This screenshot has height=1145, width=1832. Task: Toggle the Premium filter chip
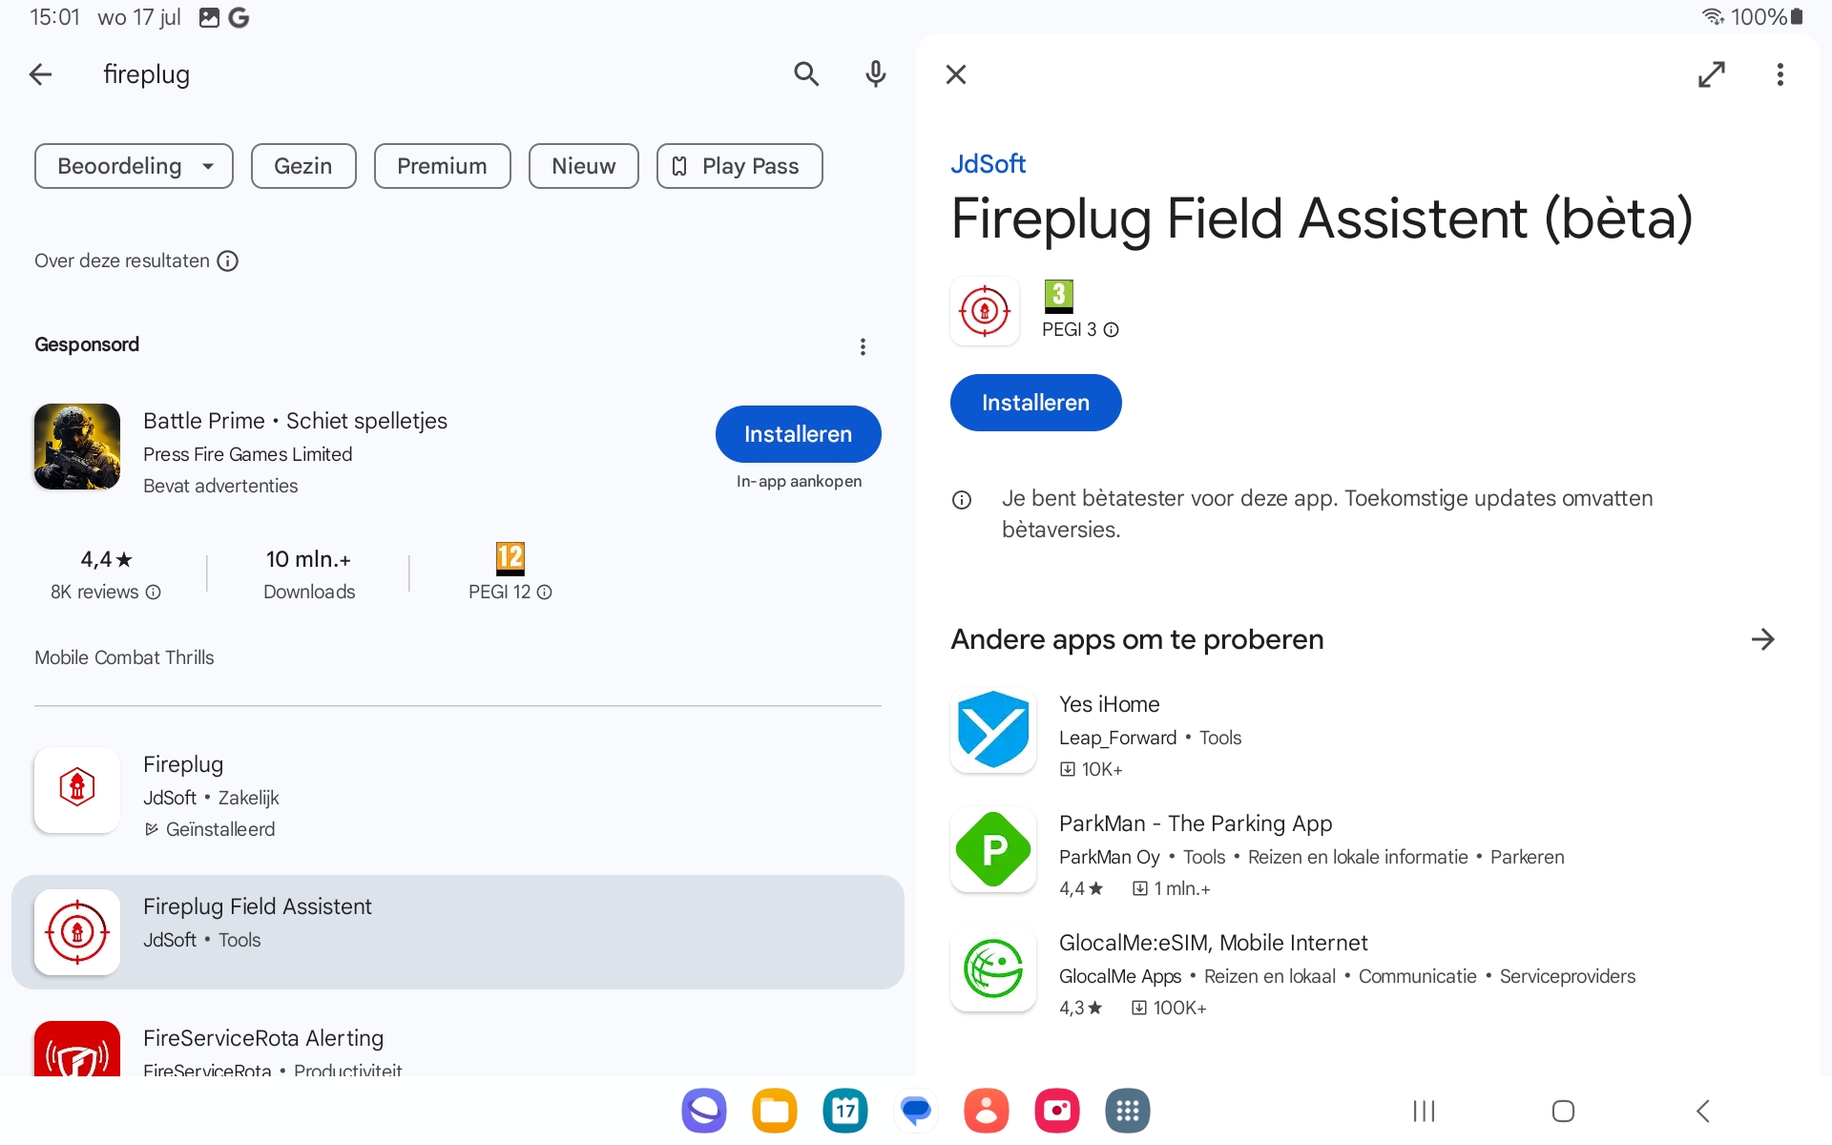pos(442,166)
